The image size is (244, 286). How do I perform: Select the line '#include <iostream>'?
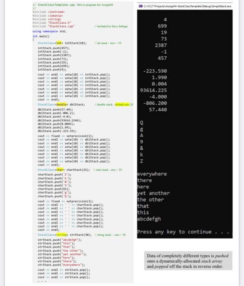(x=48, y=12)
